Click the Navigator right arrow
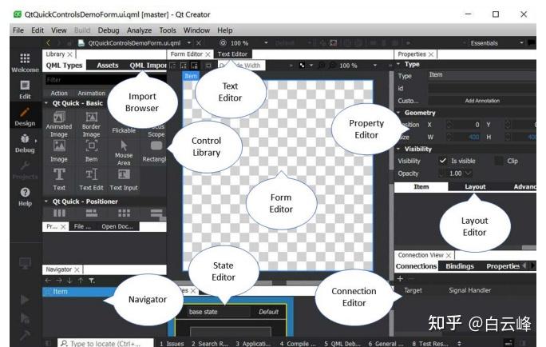 (59, 281)
